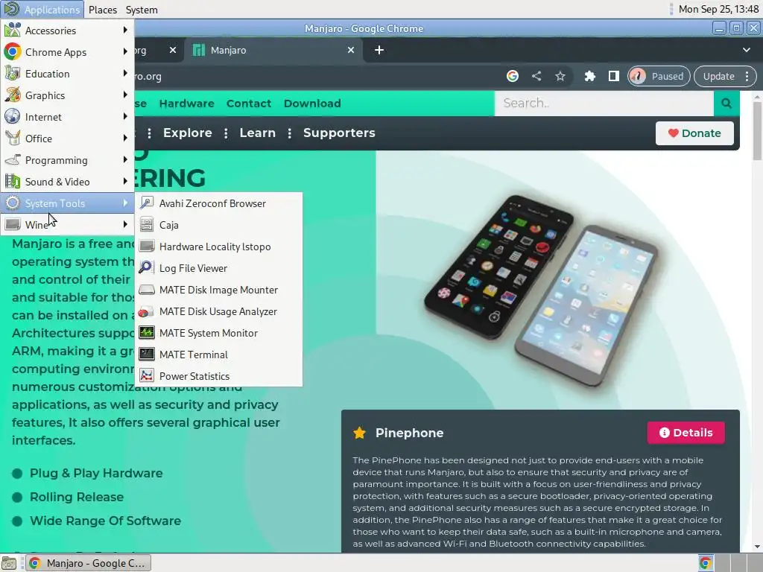Click the Donate button
This screenshot has height=572, width=763.
click(x=694, y=133)
